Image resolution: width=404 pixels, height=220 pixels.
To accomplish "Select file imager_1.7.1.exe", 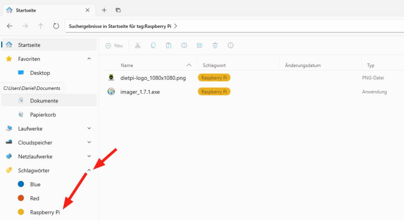I will coord(140,92).
